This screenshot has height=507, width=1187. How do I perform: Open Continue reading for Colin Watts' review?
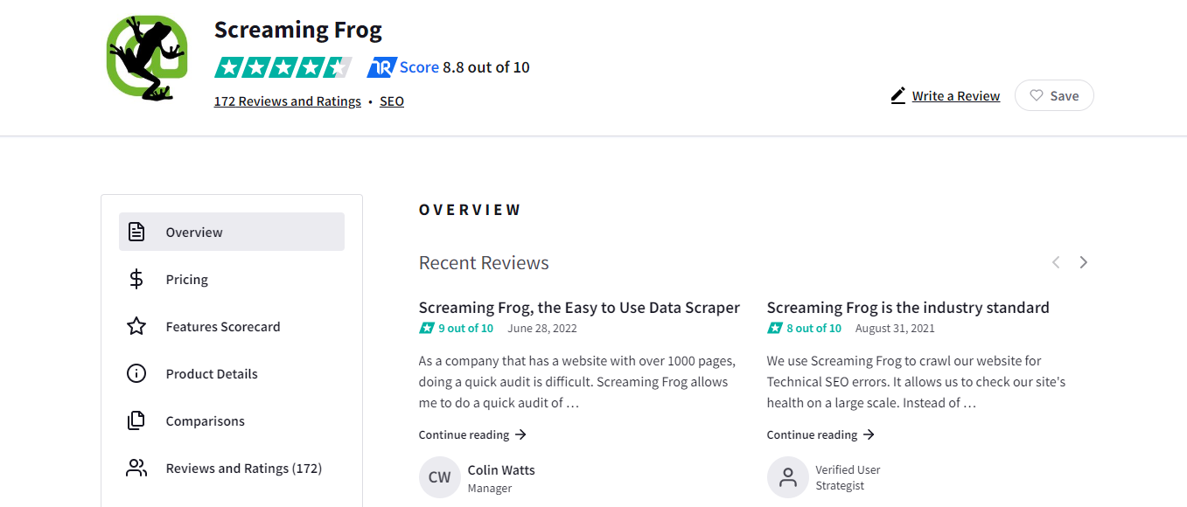point(472,434)
